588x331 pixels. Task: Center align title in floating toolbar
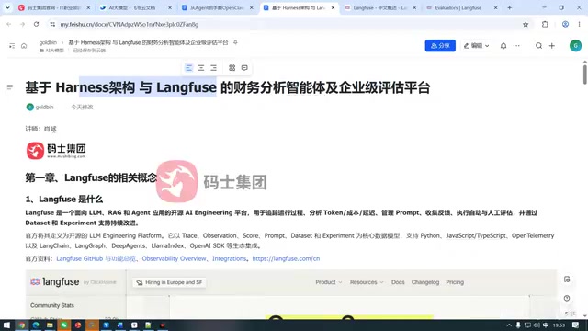coord(201,68)
